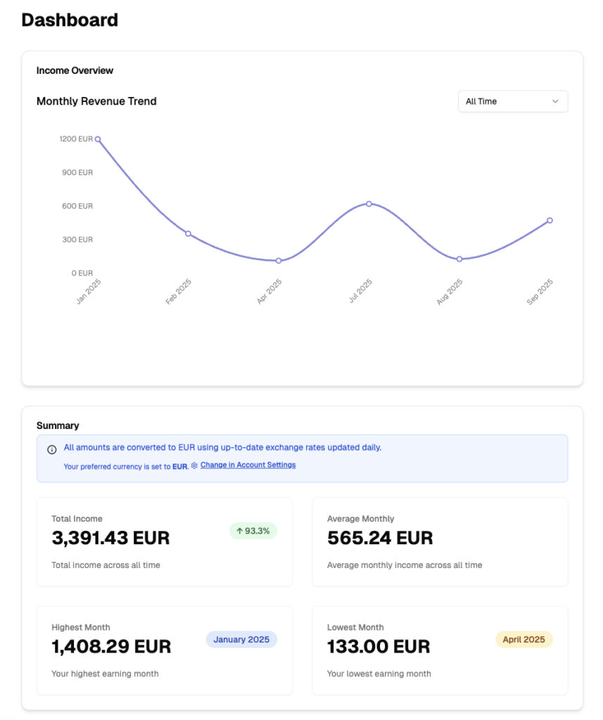
Task: Click the chevron arrow in the time range selector
Action: coord(555,101)
